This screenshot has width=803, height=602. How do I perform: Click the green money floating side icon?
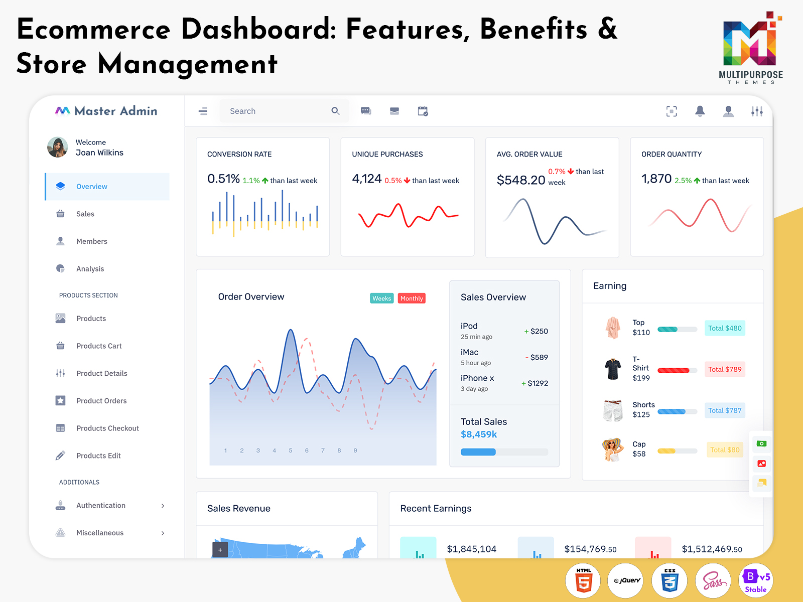762,443
